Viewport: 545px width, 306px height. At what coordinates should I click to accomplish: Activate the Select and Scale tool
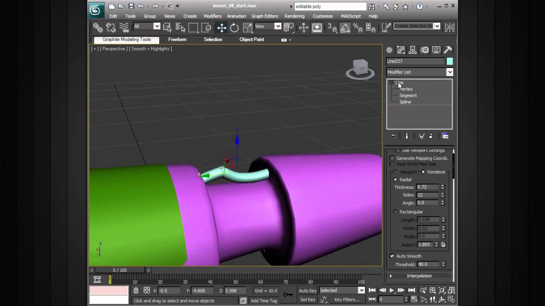[x=247, y=28]
